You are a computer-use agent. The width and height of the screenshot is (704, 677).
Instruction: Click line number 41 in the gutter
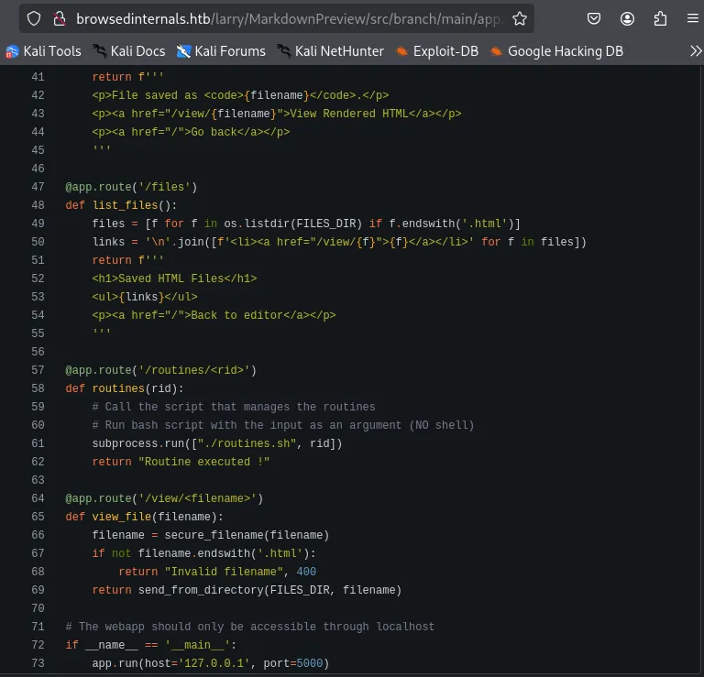tap(38, 77)
